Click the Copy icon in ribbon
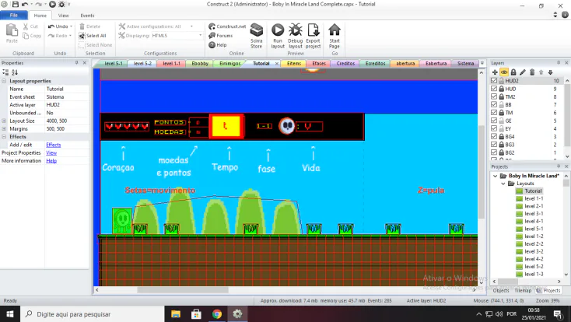This screenshot has width=571, height=322. (x=26, y=36)
